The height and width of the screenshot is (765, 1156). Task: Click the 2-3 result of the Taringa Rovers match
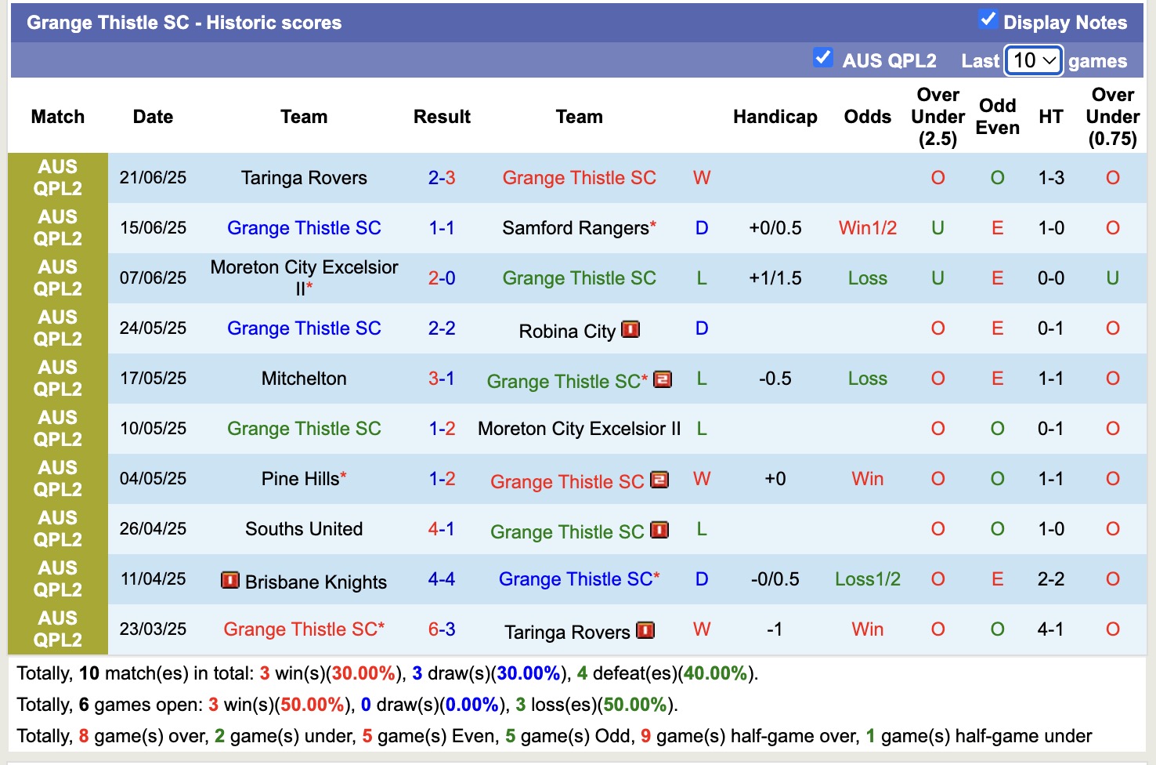click(x=442, y=178)
